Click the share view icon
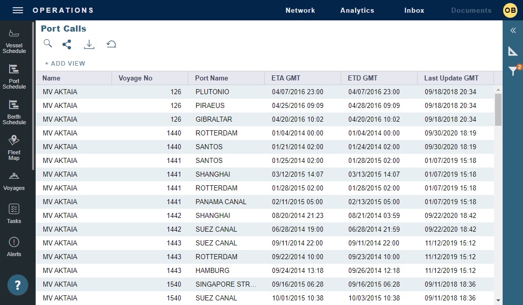The height and width of the screenshot is (305, 523). tap(67, 44)
